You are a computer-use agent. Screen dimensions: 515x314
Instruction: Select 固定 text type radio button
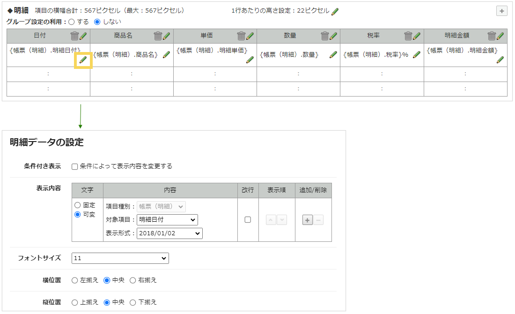tap(78, 205)
